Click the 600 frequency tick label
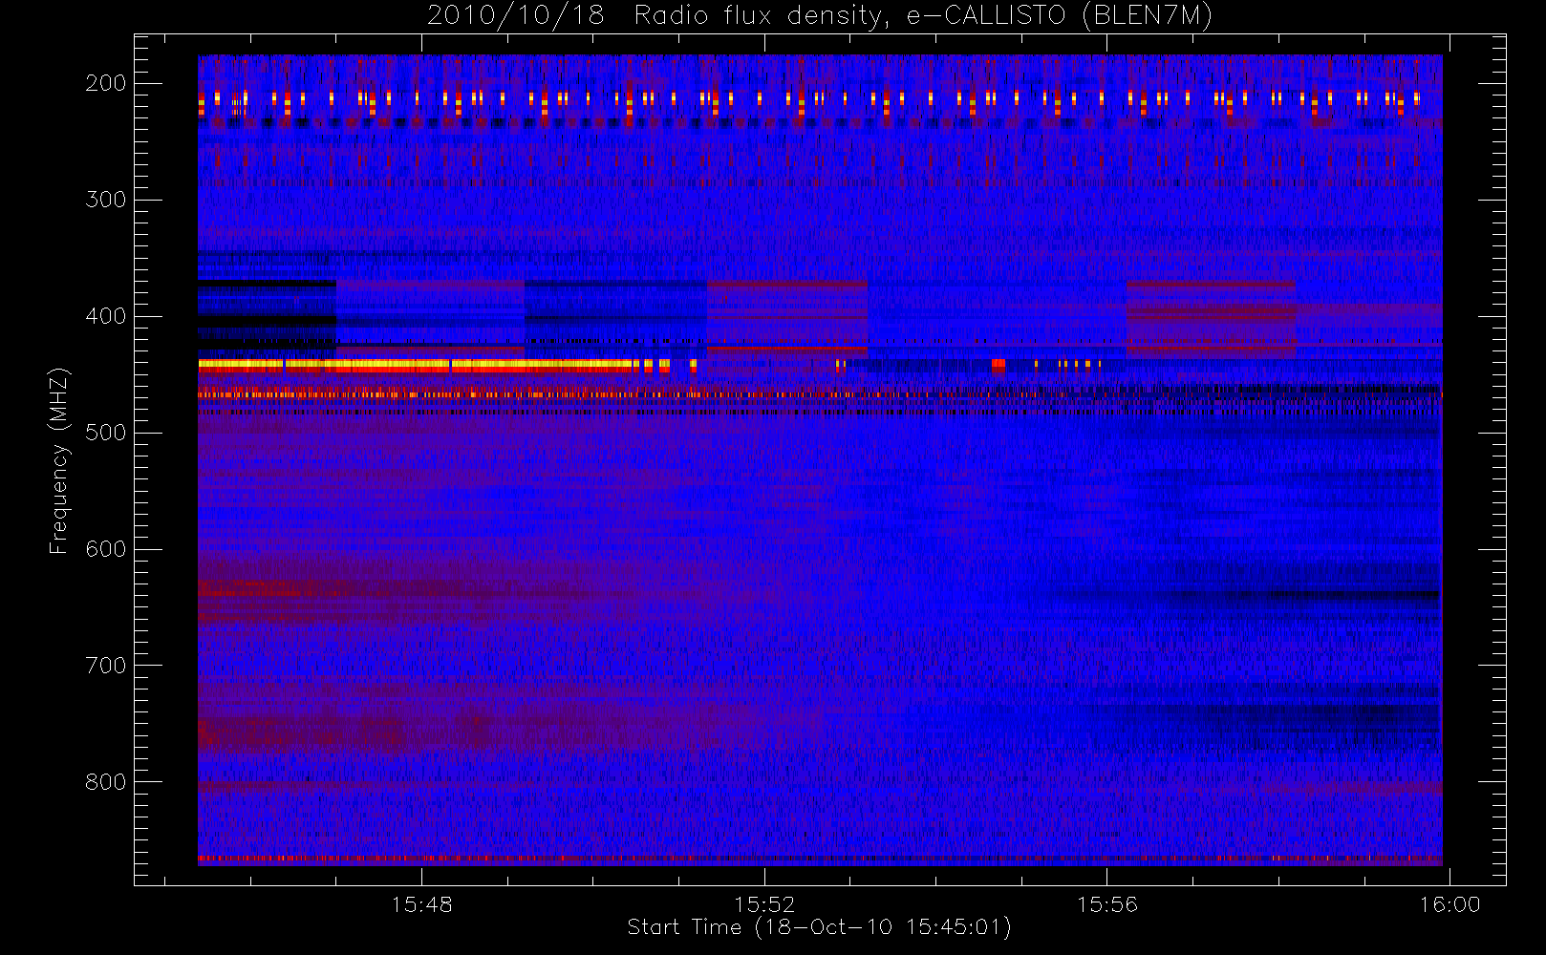The height and width of the screenshot is (955, 1546). point(105,549)
